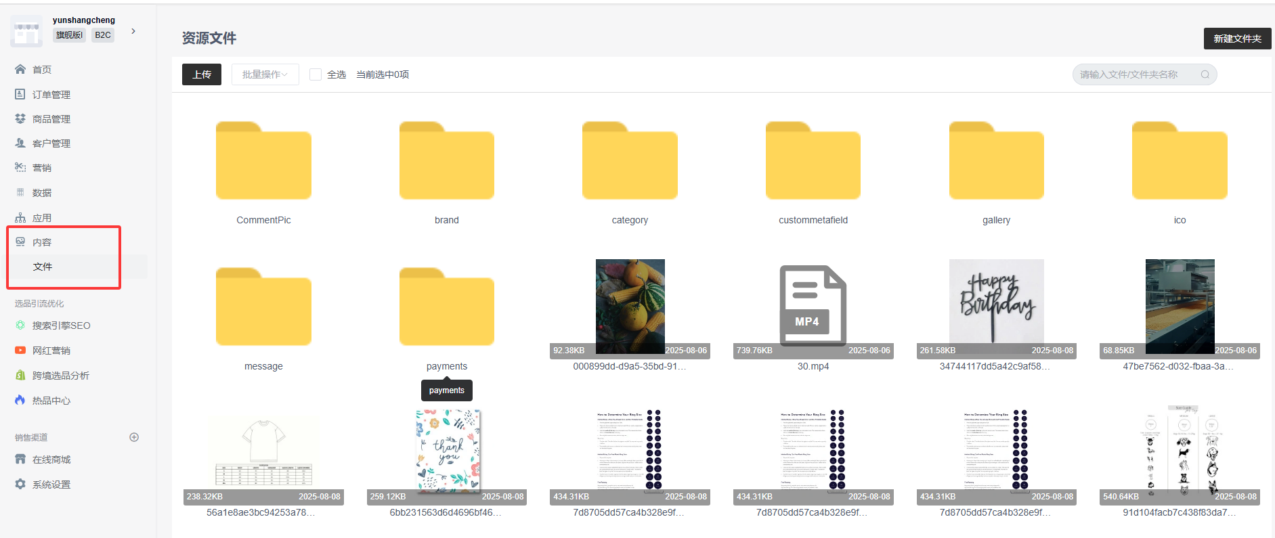Click the magnifier icon in search box

pos(1205,74)
